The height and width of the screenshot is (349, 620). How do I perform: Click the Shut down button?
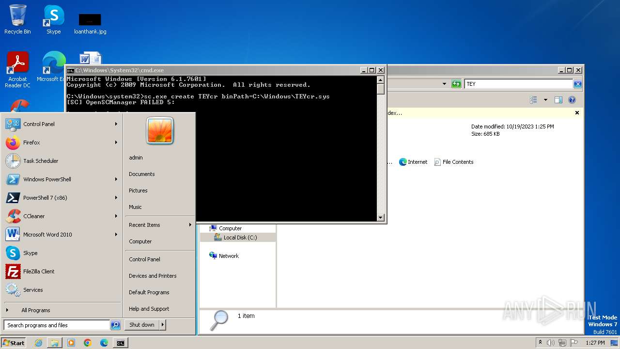(142, 325)
